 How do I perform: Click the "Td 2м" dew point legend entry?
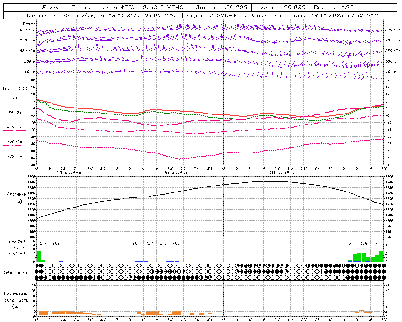coord(15,113)
